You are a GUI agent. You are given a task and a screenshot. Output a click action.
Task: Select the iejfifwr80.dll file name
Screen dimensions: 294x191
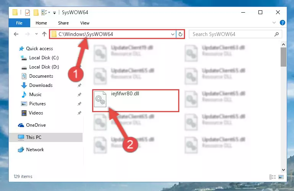coord(125,94)
